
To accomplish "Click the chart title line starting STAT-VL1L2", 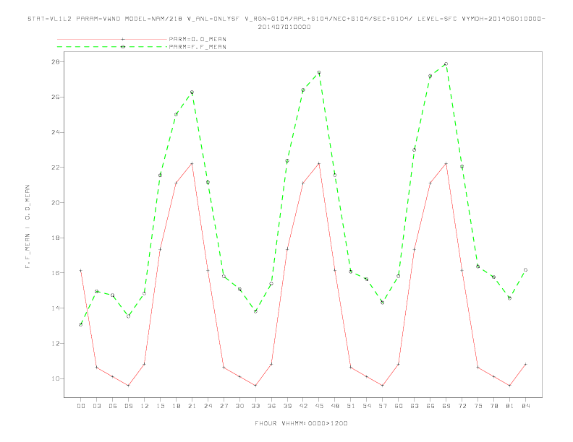I will tap(286, 19).
